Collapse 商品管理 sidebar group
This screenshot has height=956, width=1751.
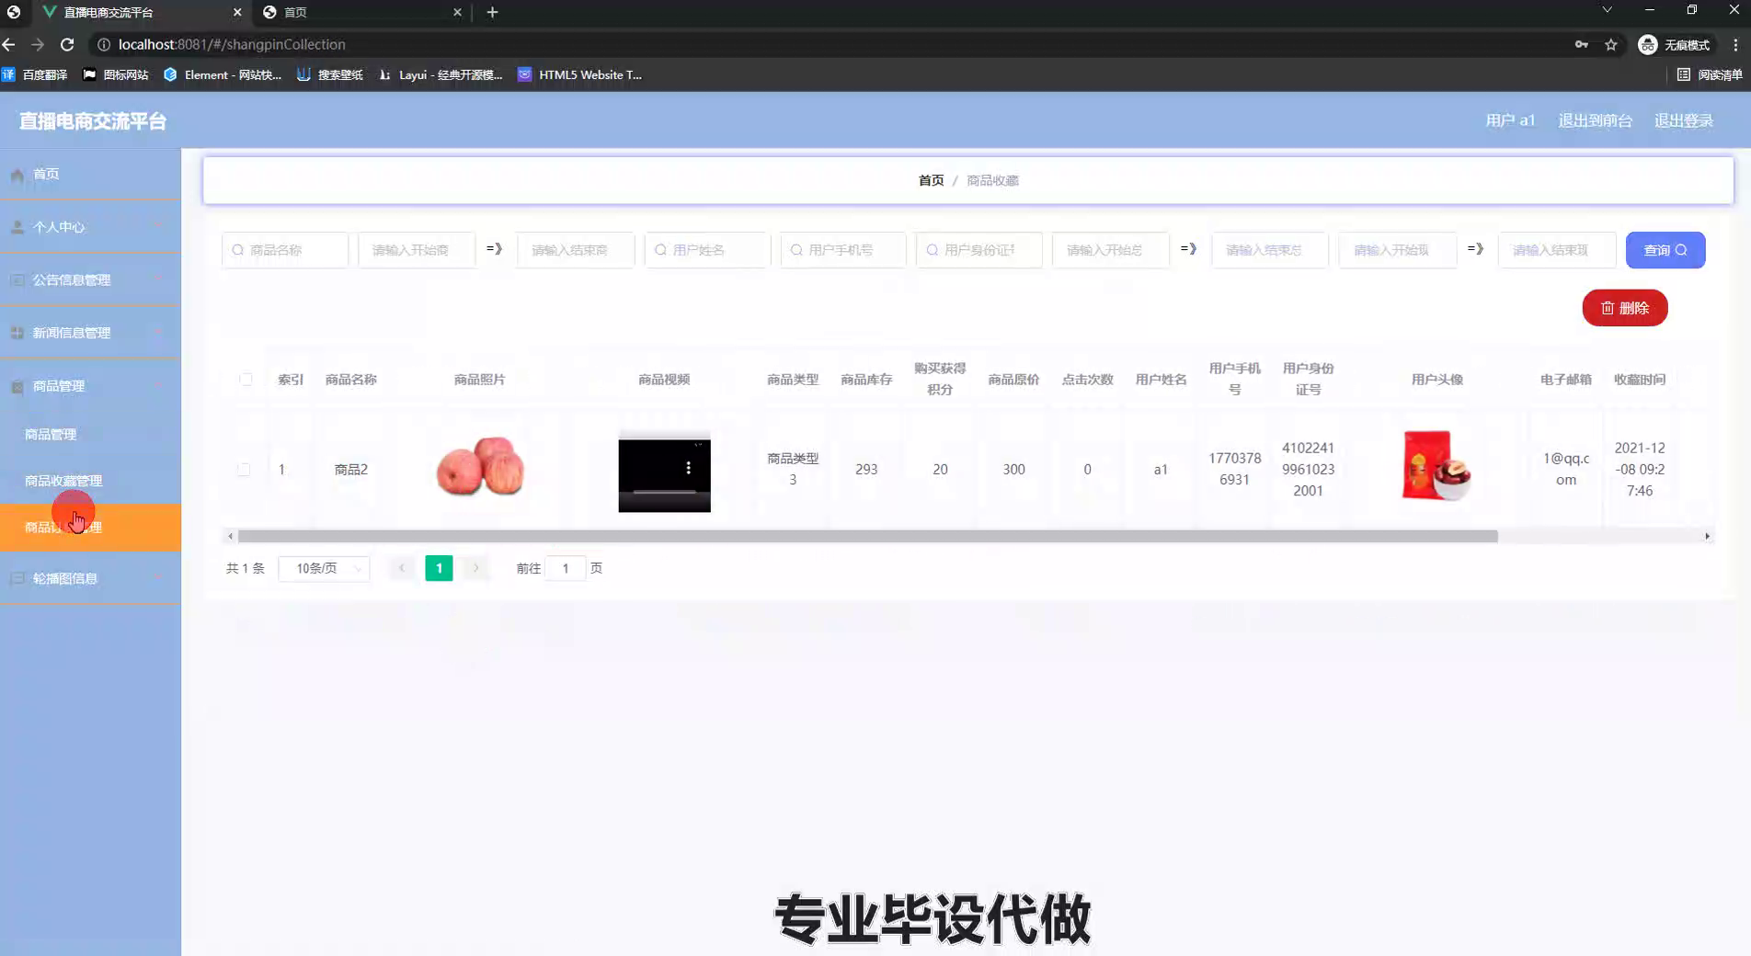tap(90, 386)
